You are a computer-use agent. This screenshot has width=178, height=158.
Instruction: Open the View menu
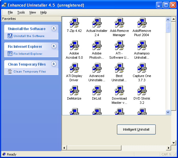pyautogui.click(x=32, y=12)
